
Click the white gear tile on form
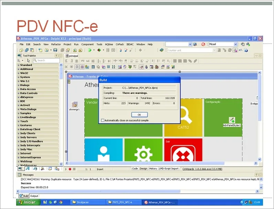[x=143, y=150]
